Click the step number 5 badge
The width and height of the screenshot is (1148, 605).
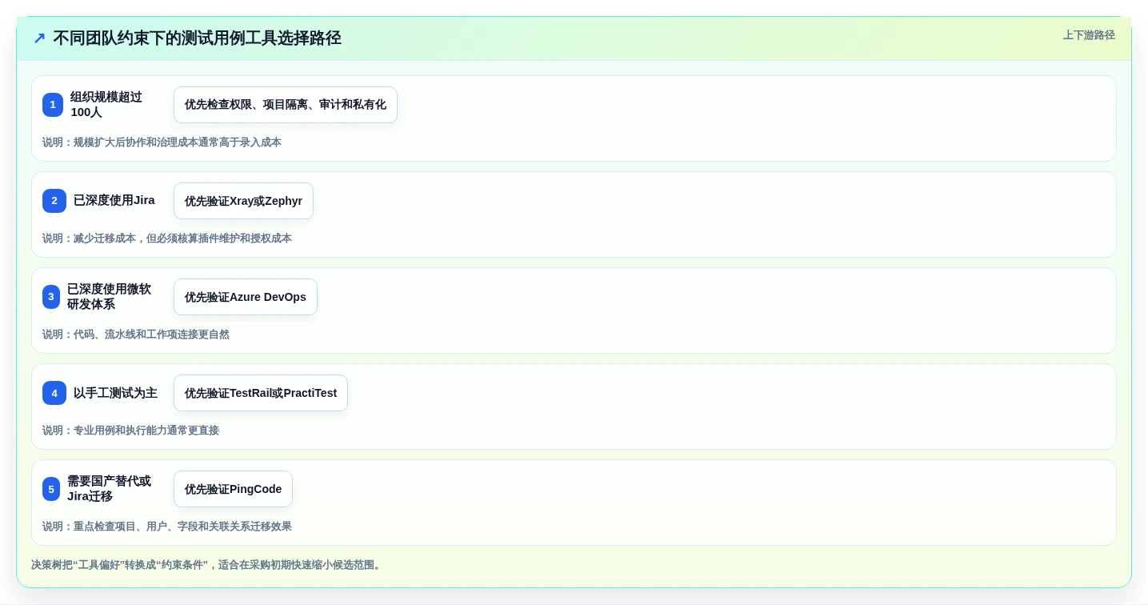pos(51,489)
